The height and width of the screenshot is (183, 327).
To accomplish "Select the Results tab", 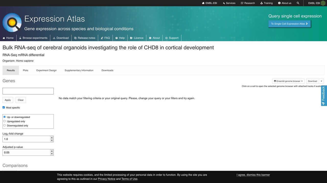I will point(11,70).
